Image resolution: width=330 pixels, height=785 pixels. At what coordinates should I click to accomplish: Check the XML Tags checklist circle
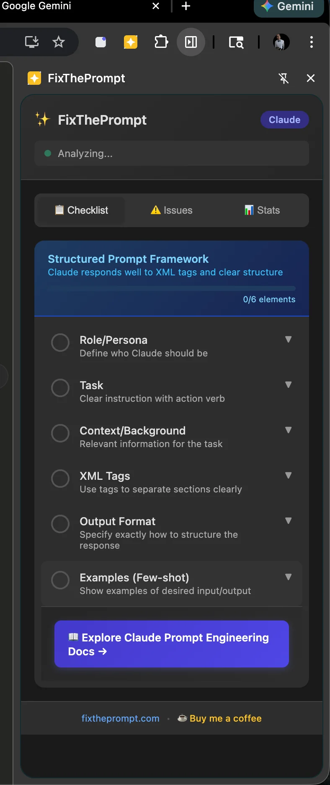pos(60,479)
